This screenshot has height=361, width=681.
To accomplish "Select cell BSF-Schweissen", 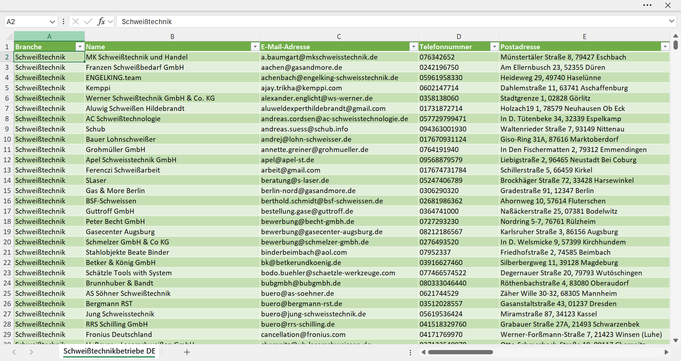I will click(172, 201).
